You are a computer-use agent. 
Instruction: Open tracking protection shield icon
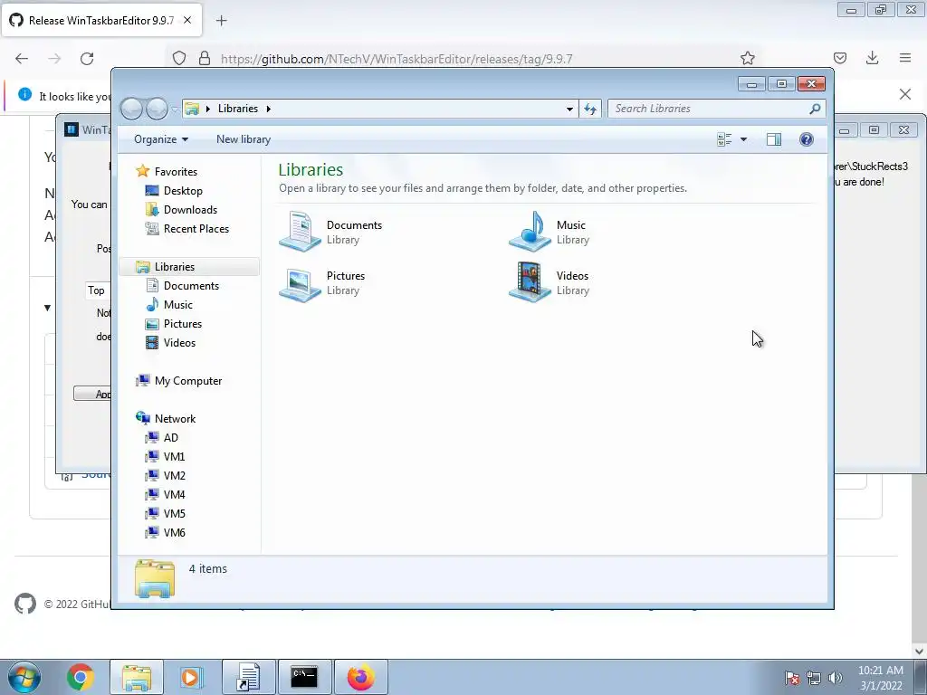(179, 59)
